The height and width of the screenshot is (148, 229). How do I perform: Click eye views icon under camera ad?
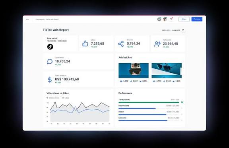point(121,81)
